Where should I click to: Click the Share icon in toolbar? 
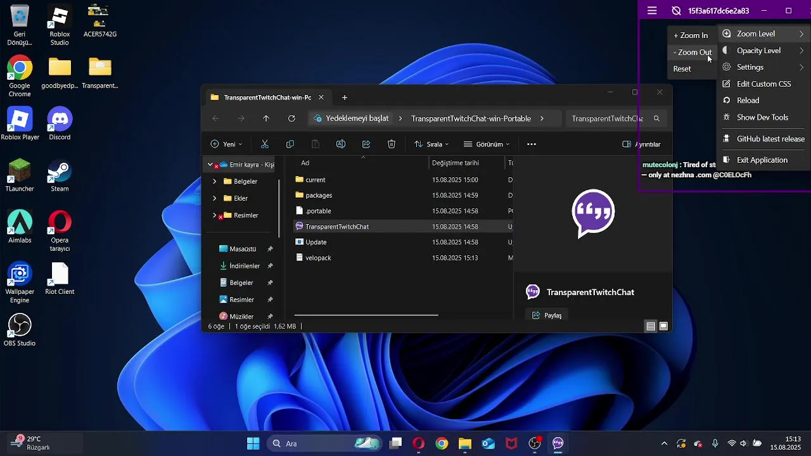(x=366, y=144)
